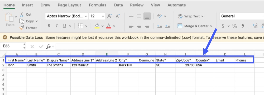Align text right

pos(147,26)
